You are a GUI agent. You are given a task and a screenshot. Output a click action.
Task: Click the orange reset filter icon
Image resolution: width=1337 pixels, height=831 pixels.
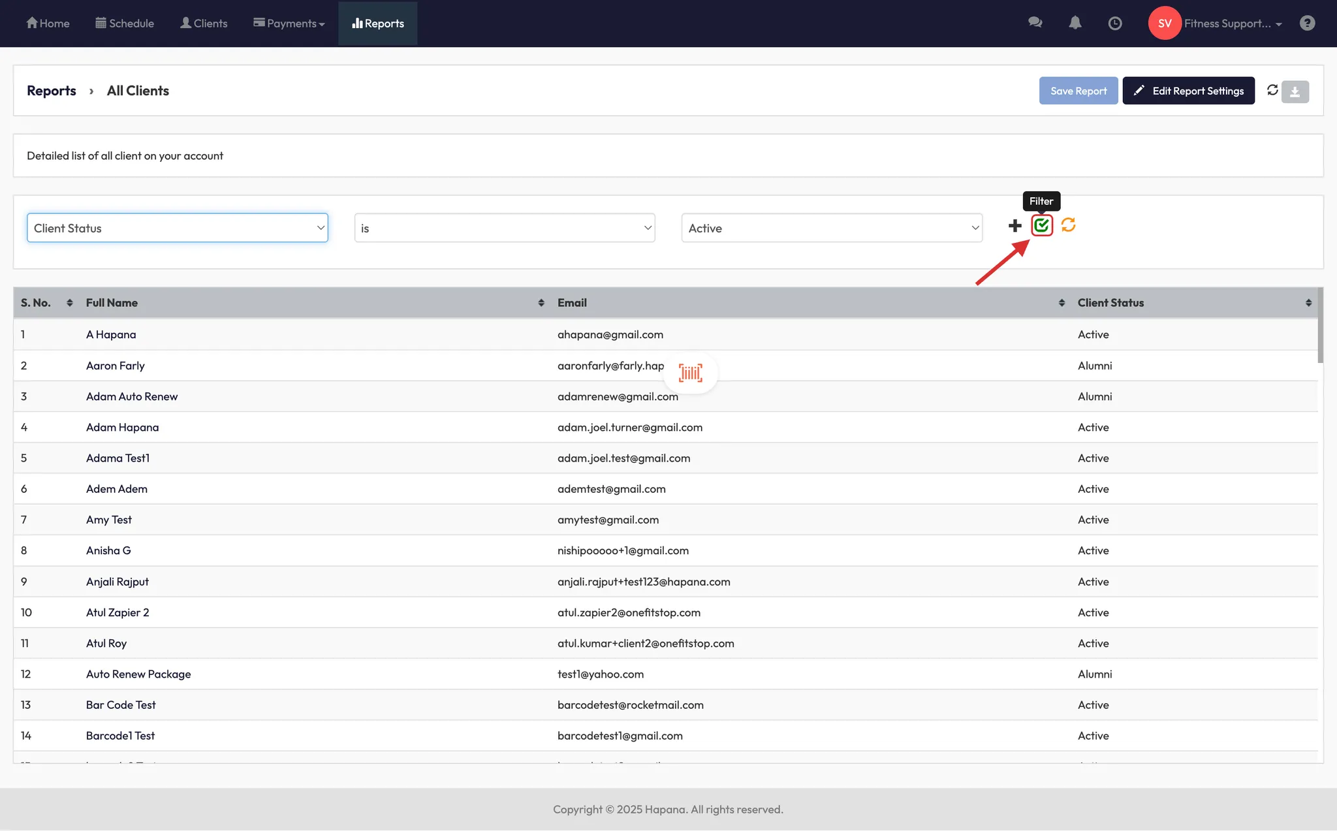tap(1068, 225)
